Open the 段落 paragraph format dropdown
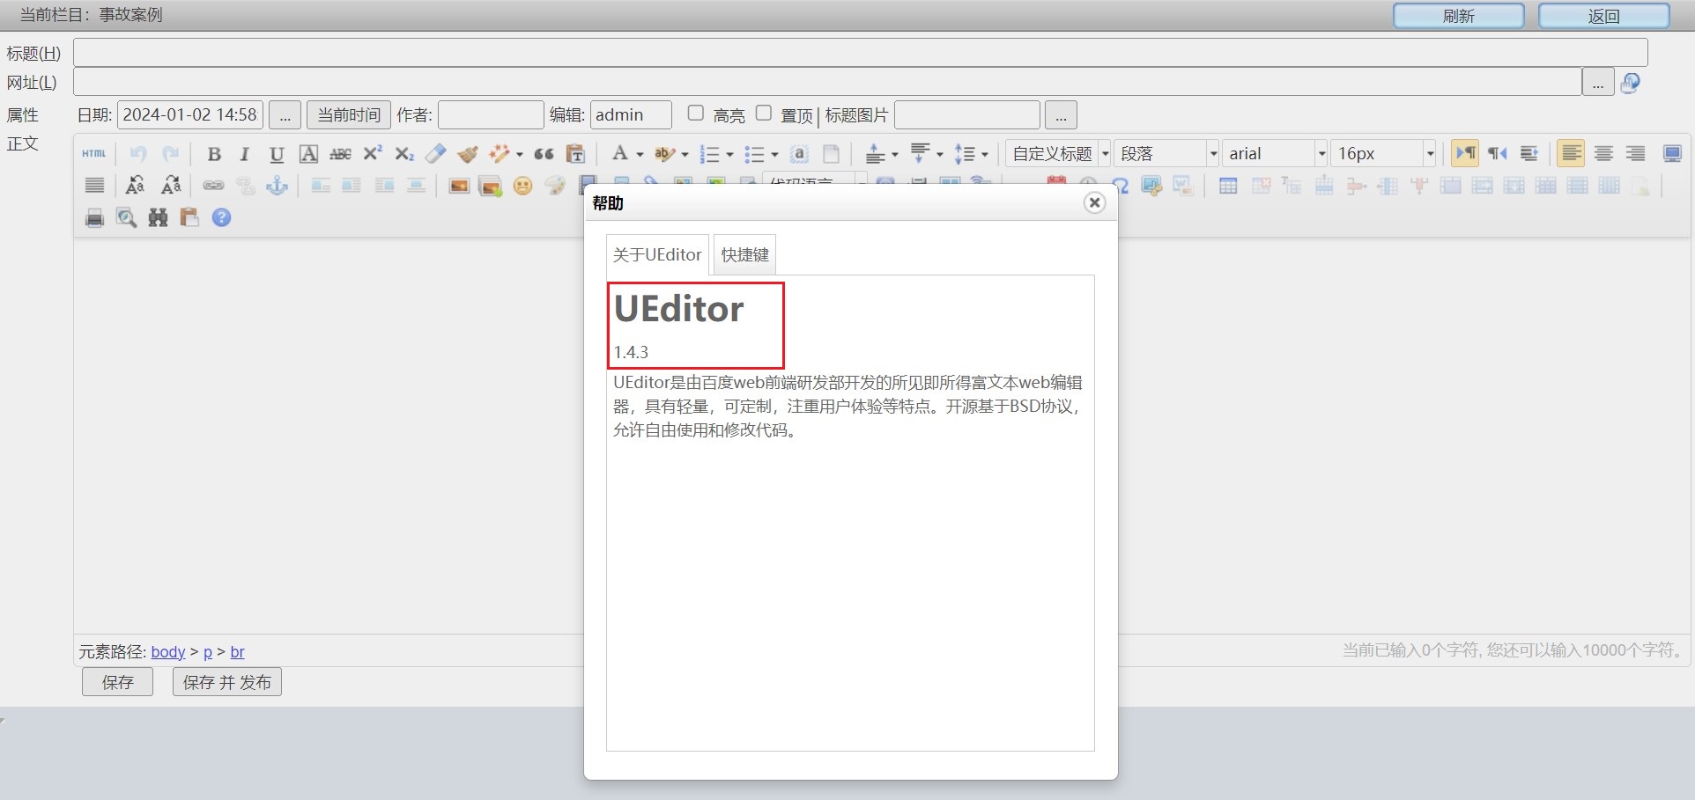The image size is (1695, 800). point(1166,154)
